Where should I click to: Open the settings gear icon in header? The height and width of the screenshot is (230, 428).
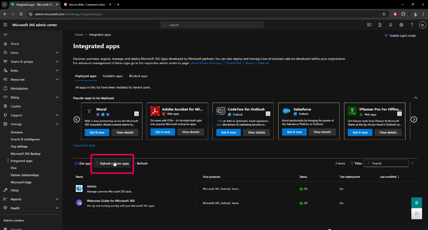point(401,25)
